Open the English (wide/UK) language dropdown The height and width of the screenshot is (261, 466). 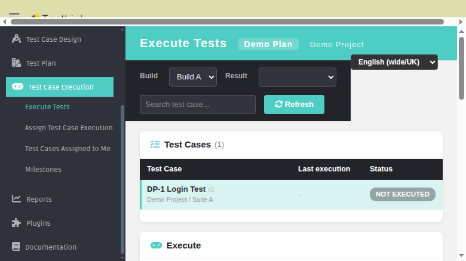coord(394,62)
